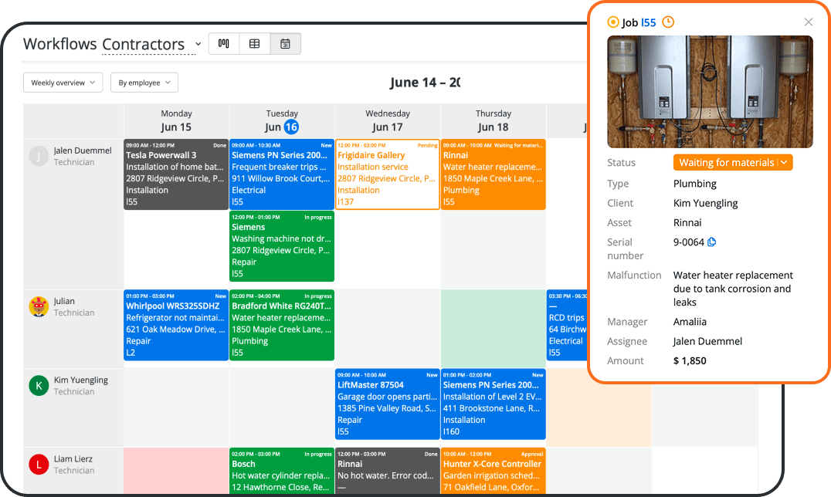The width and height of the screenshot is (831, 497).
Task: Open the LiftMaster 87504 garage door card
Action: 387,404
